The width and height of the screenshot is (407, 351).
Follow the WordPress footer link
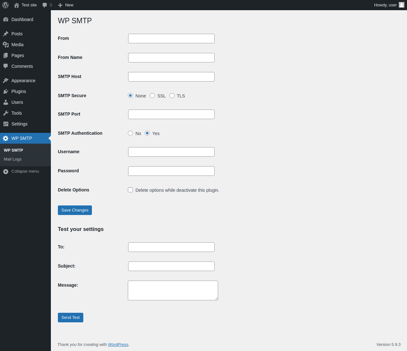(x=118, y=345)
